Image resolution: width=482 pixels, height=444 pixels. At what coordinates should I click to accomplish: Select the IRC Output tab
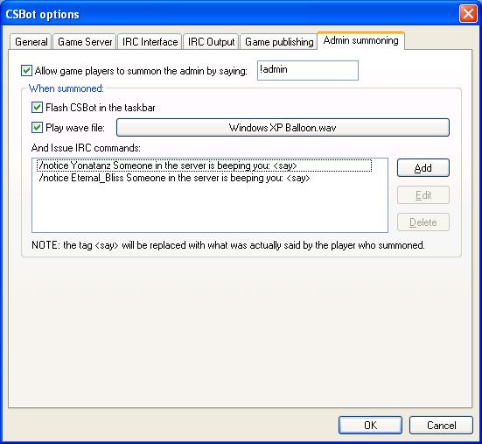click(x=211, y=42)
